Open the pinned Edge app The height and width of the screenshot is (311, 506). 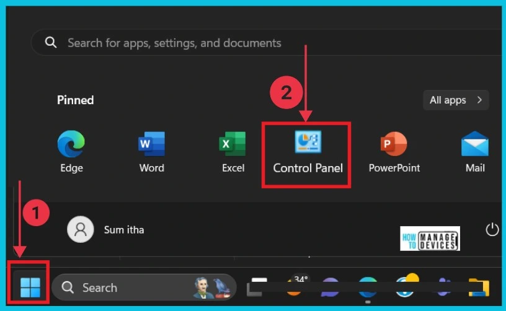click(x=71, y=151)
